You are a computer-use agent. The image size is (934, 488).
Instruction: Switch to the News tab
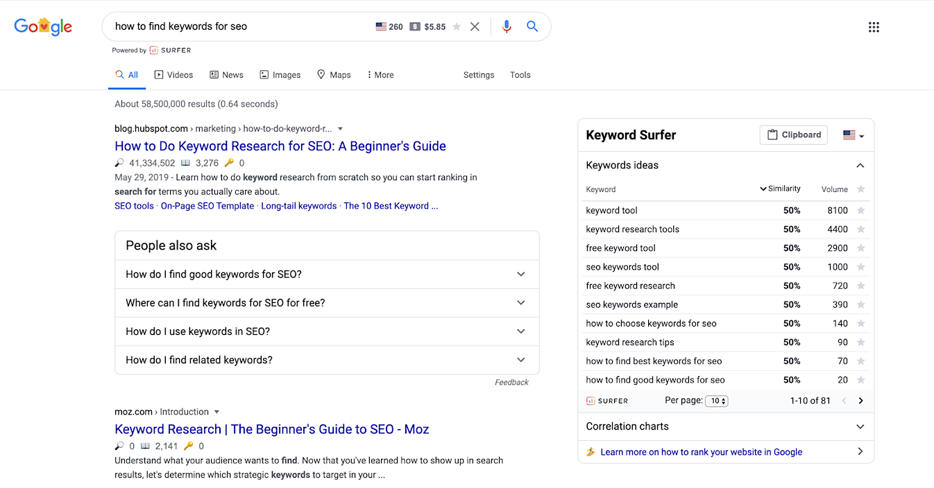(x=226, y=75)
